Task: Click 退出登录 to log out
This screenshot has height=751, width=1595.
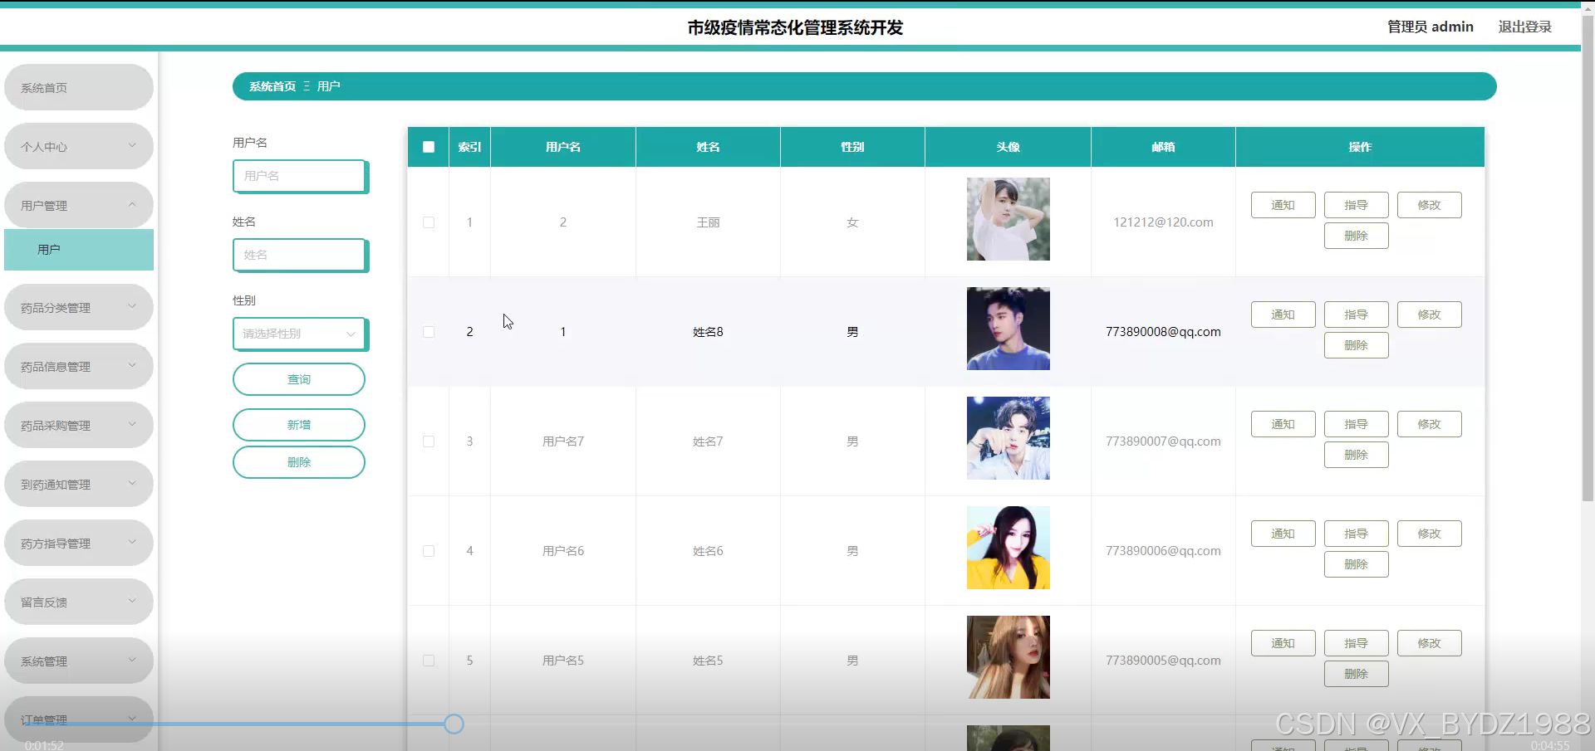Action: (1524, 27)
